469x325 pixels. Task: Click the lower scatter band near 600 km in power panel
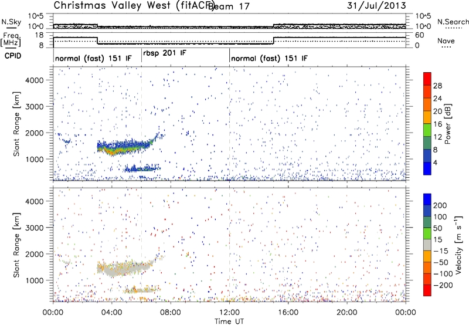pos(142,169)
